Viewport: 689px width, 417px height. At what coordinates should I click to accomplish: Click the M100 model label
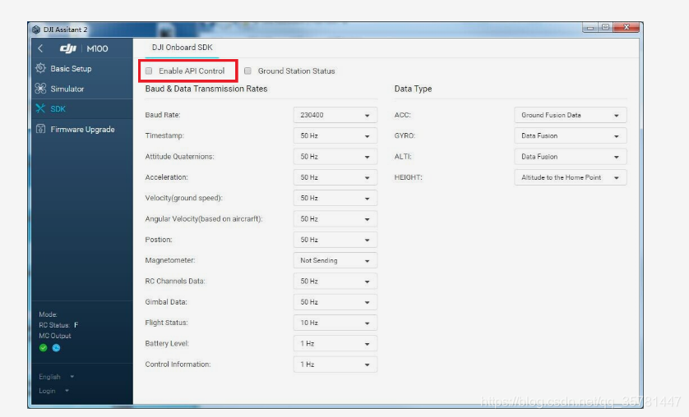coord(97,48)
